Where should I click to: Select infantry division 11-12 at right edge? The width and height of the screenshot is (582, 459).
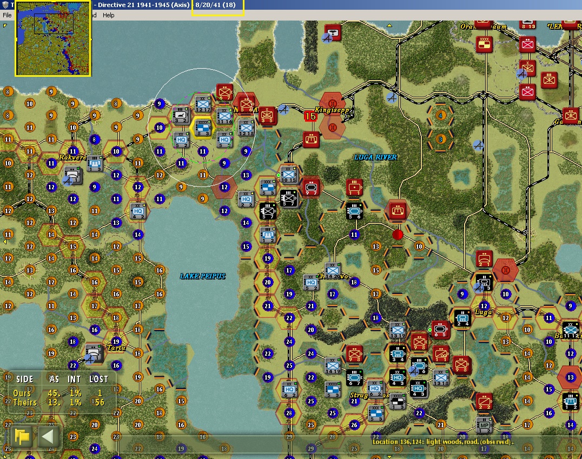pyautogui.click(x=571, y=330)
